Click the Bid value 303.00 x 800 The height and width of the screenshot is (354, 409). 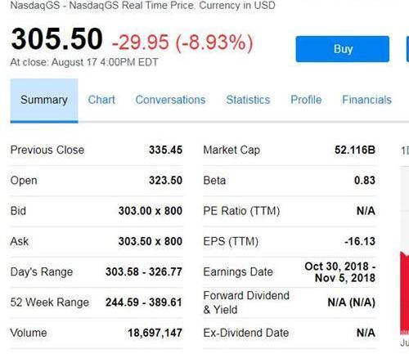[x=151, y=211]
